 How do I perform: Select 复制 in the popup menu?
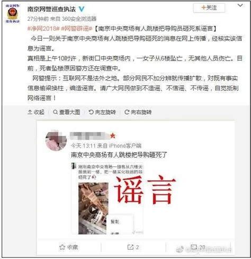pyautogui.click(x=115, y=221)
